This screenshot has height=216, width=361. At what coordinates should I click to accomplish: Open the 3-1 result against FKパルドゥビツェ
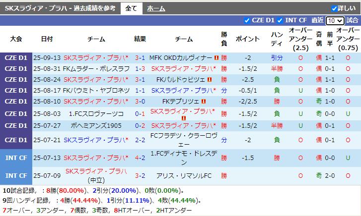(140, 79)
